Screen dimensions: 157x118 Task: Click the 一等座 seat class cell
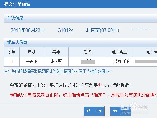click(32, 62)
